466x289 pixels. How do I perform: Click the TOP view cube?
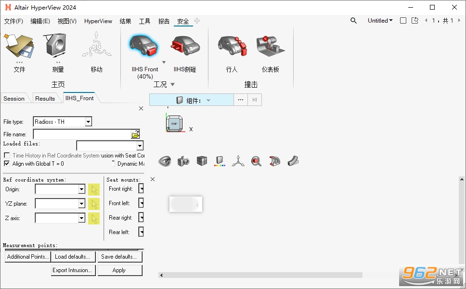tap(174, 124)
